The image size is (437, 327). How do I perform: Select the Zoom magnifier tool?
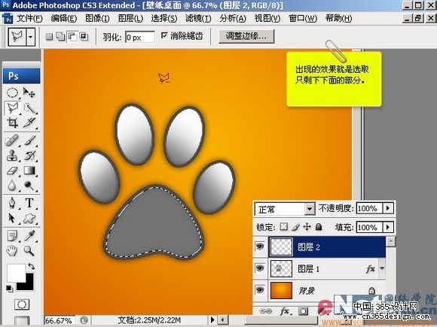[x=29, y=251]
